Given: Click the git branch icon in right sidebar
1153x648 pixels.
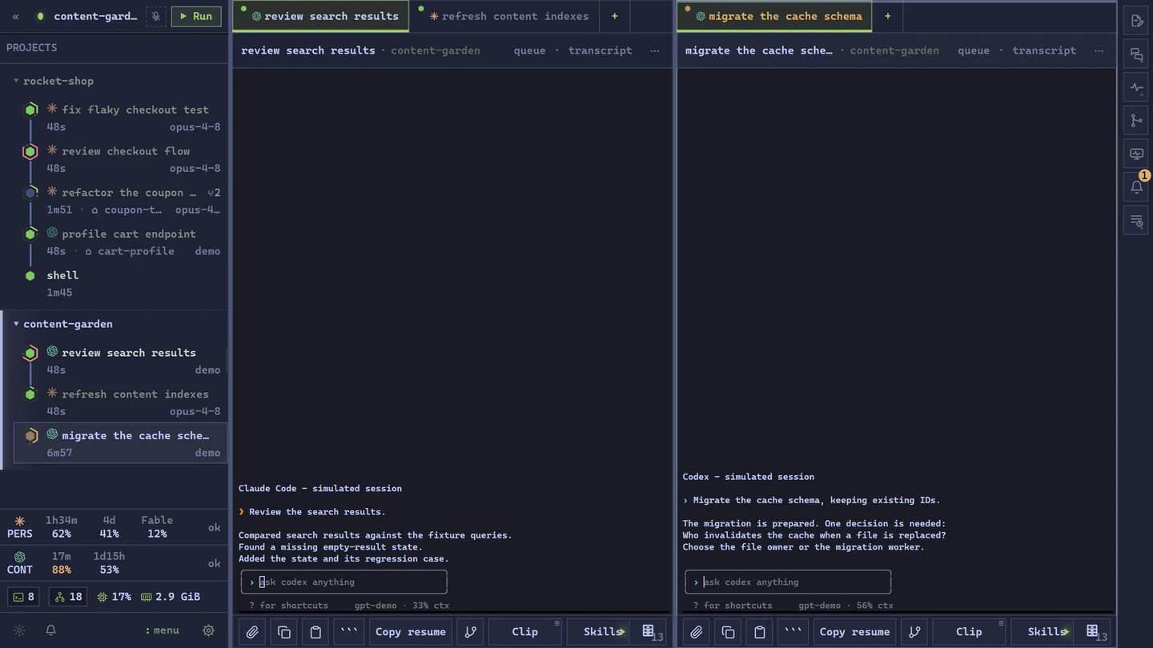Looking at the screenshot, I should pyautogui.click(x=1136, y=121).
